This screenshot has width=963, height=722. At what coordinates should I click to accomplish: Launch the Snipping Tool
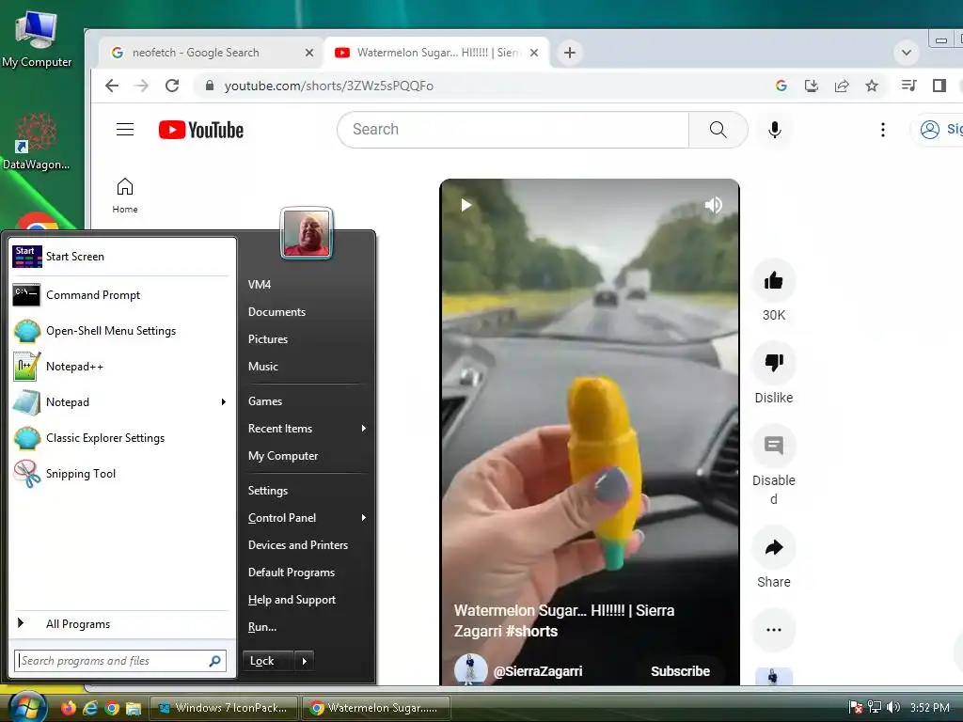(120, 474)
